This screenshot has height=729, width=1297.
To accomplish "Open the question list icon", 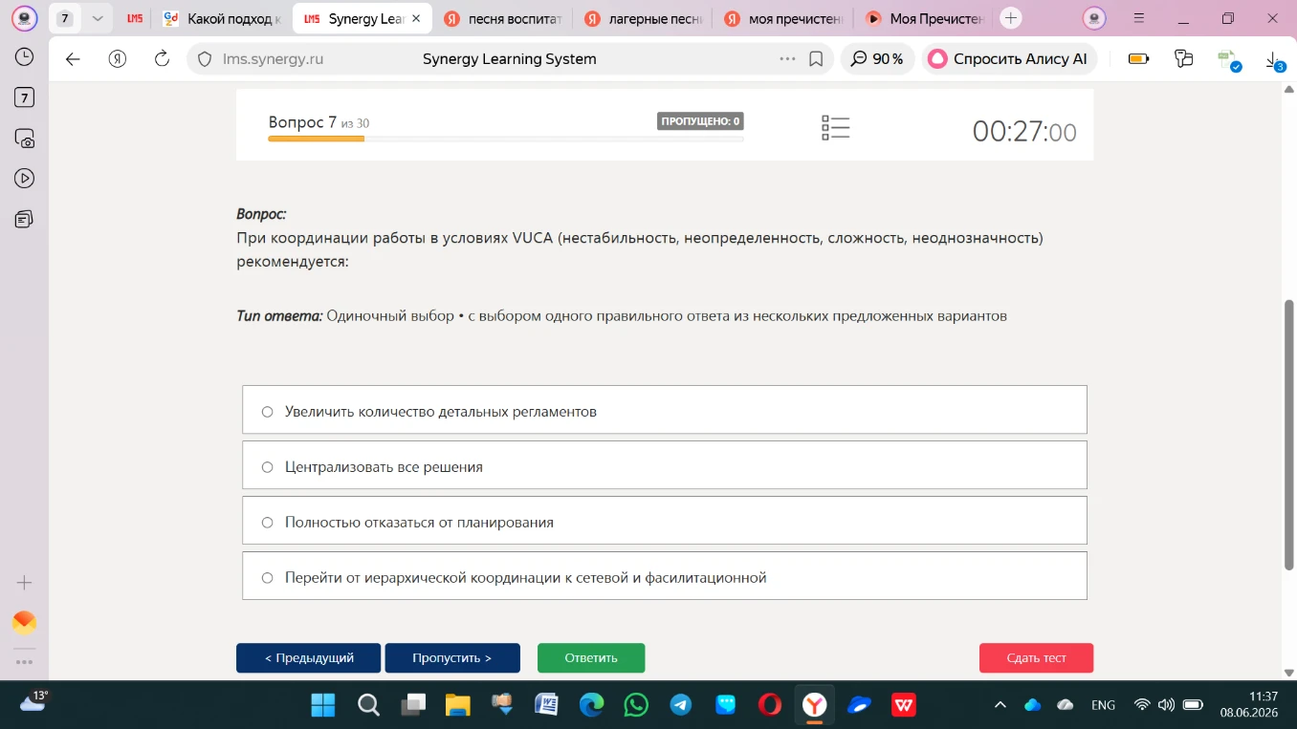I will [835, 128].
